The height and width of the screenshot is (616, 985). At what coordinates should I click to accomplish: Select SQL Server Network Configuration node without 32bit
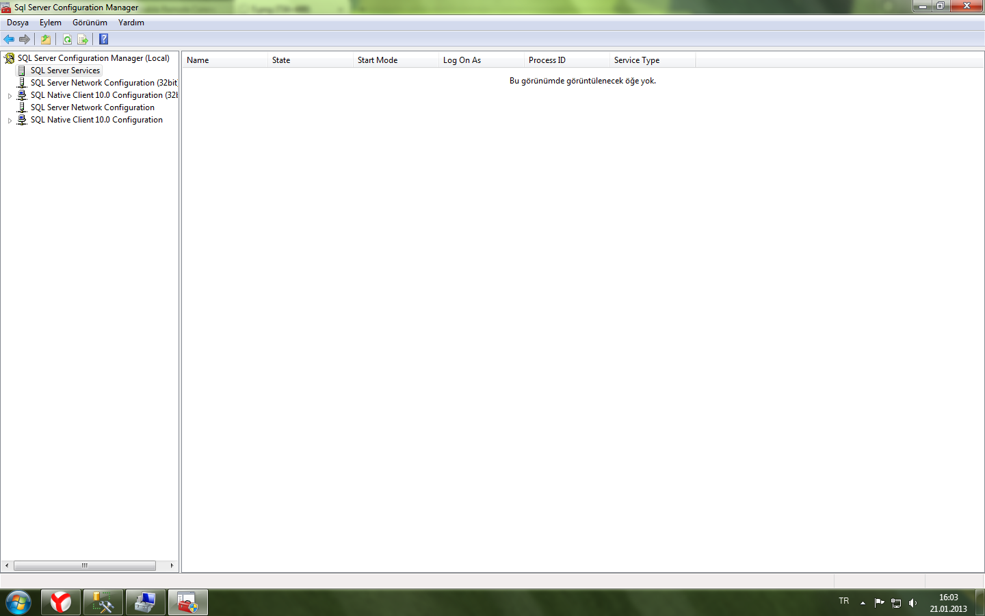[92, 107]
